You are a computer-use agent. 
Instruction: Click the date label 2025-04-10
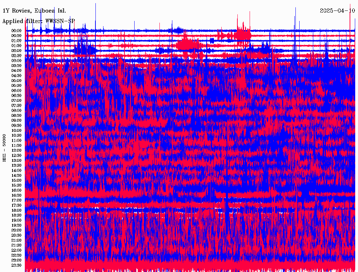click(x=337, y=11)
